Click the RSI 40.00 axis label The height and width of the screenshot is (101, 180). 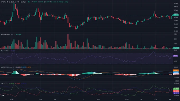click(176, 61)
